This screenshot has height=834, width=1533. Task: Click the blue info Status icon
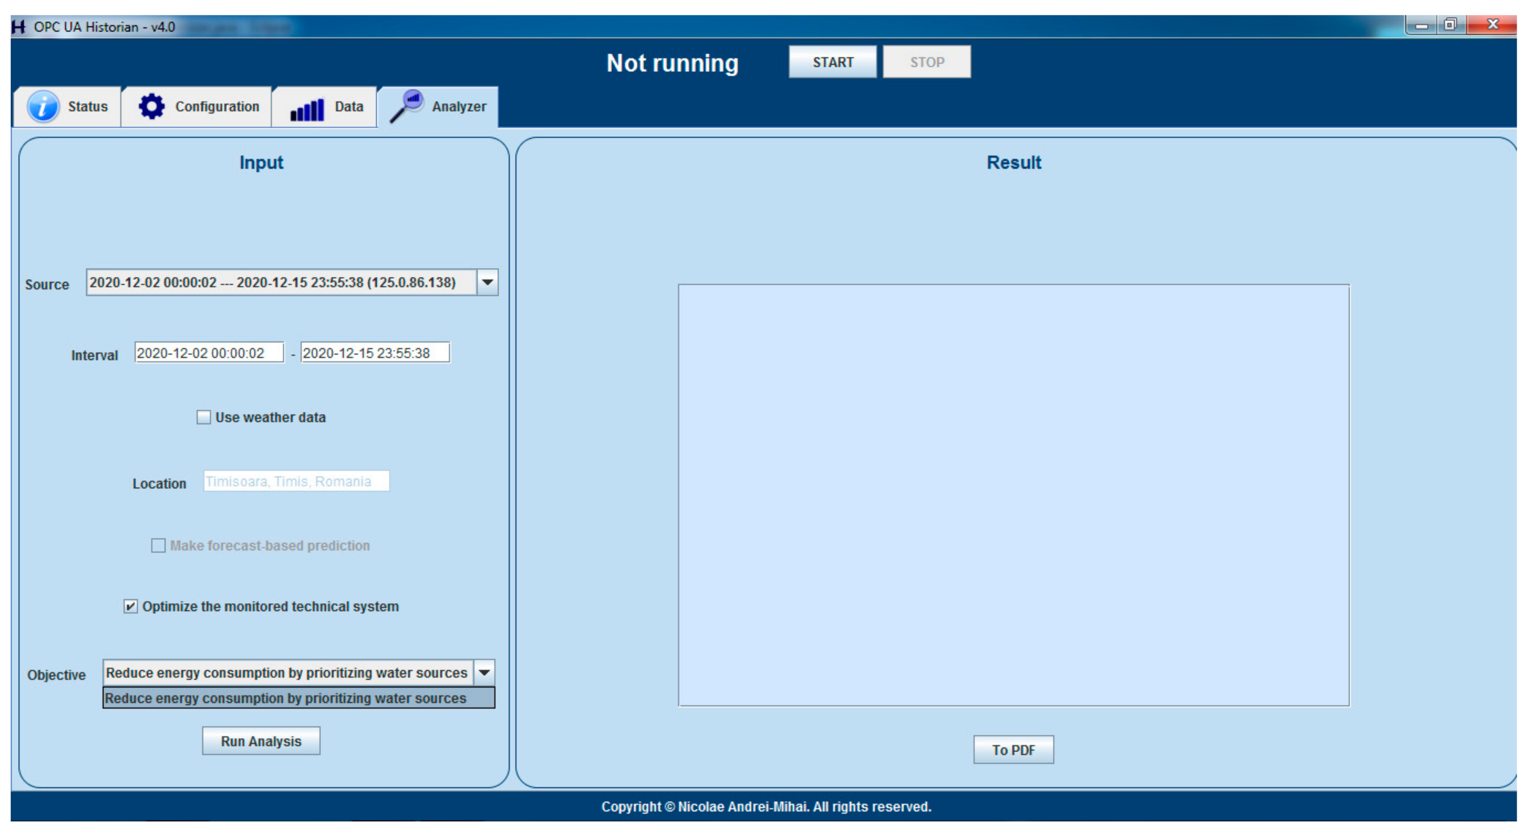(x=43, y=107)
